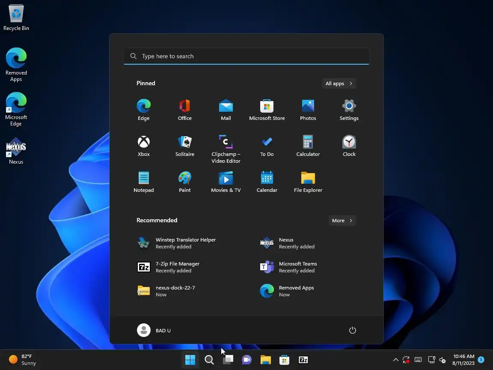
Task: Open the network status tray icon
Action: 431,360
